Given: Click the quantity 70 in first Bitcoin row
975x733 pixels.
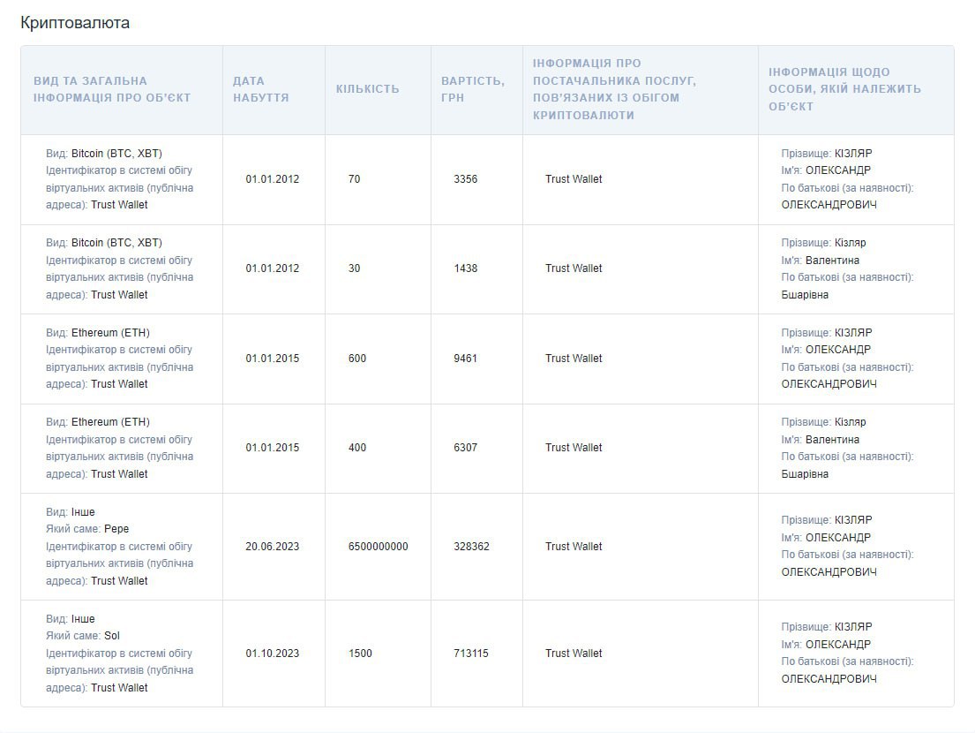Looking at the screenshot, I should click(x=354, y=179).
